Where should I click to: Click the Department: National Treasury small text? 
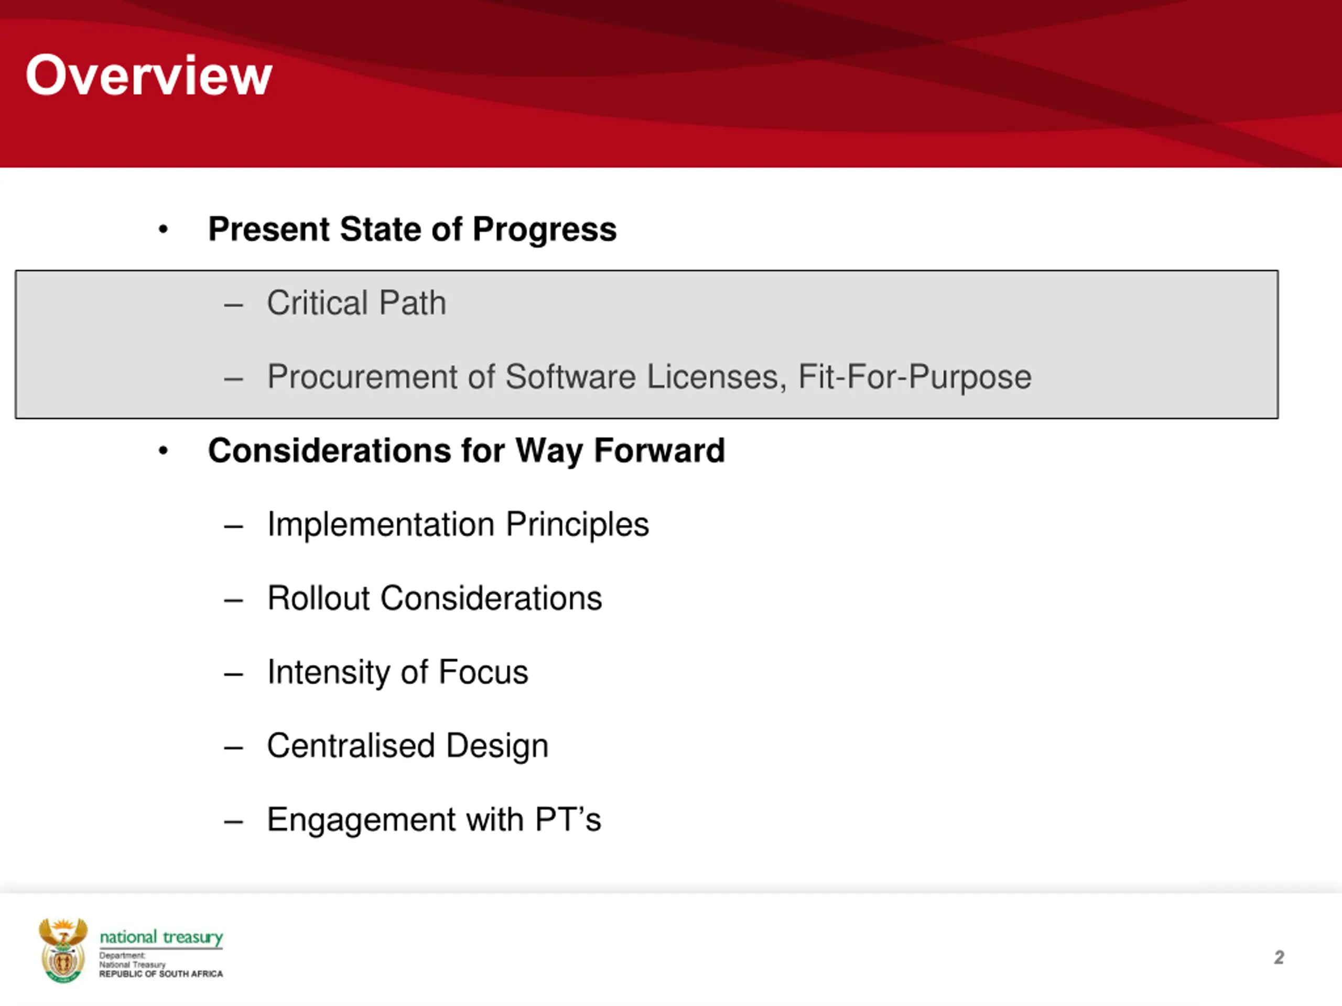pos(132,960)
